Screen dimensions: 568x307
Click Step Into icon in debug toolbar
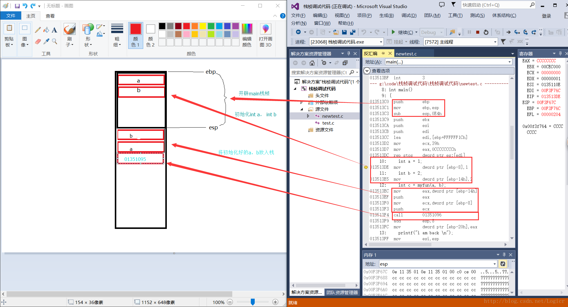[517, 32]
